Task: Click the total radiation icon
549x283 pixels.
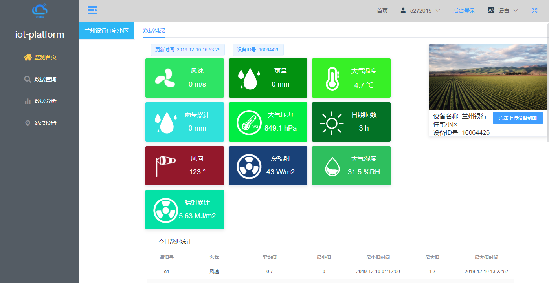Action: click(x=249, y=166)
